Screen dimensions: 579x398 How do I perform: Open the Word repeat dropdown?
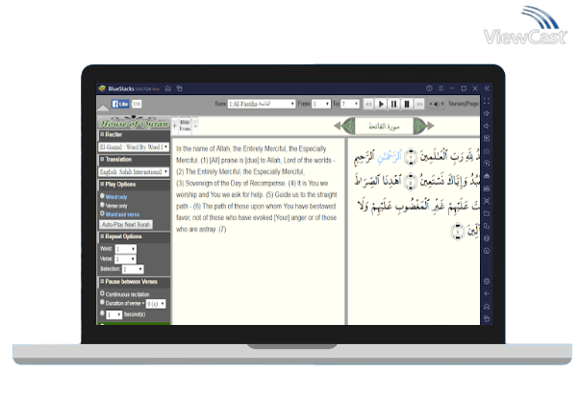pyautogui.click(x=126, y=249)
